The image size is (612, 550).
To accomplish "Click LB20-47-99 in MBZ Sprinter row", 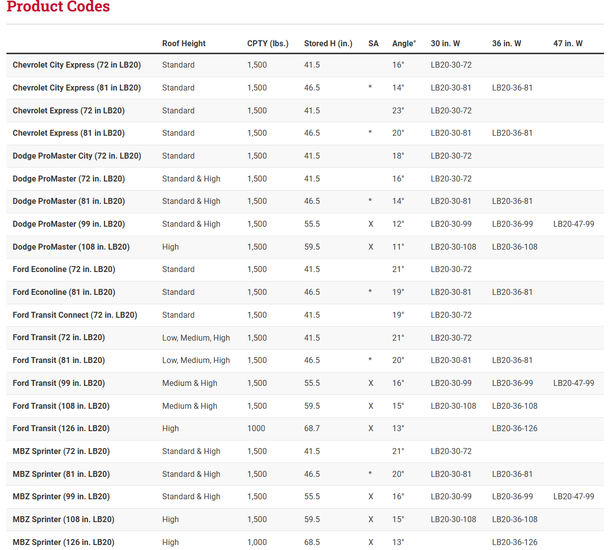I will 574,497.
